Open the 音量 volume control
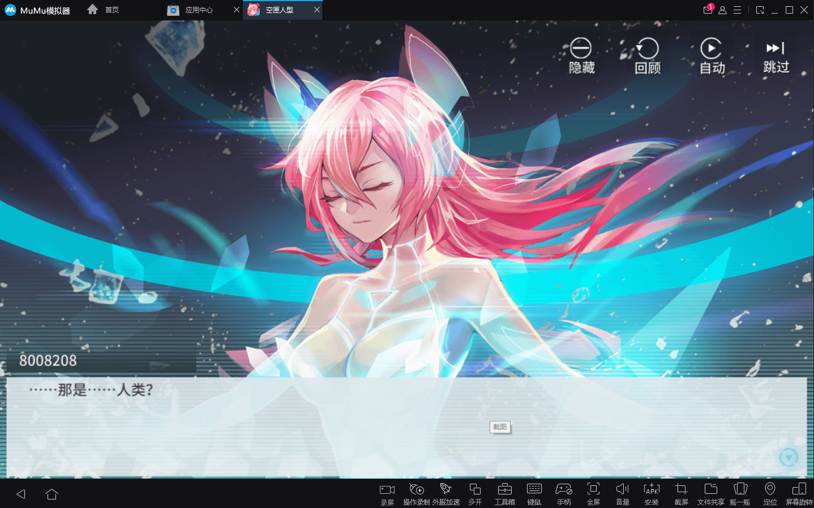 [x=623, y=494]
